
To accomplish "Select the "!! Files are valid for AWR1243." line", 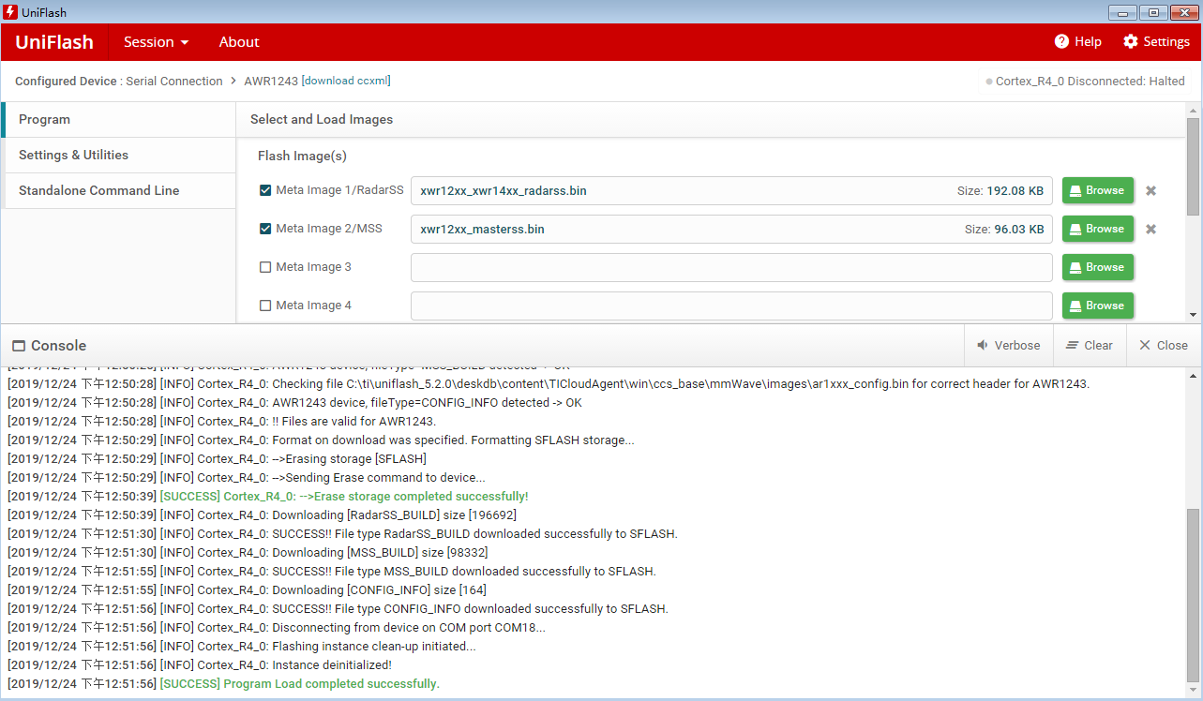I will (221, 422).
